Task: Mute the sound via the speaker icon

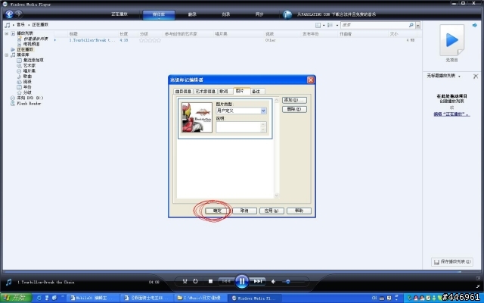Action: pyautogui.click(x=273, y=281)
